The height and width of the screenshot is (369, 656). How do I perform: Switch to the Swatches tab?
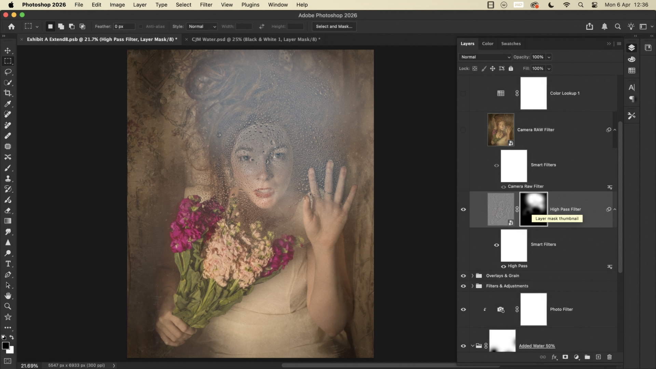(x=511, y=44)
